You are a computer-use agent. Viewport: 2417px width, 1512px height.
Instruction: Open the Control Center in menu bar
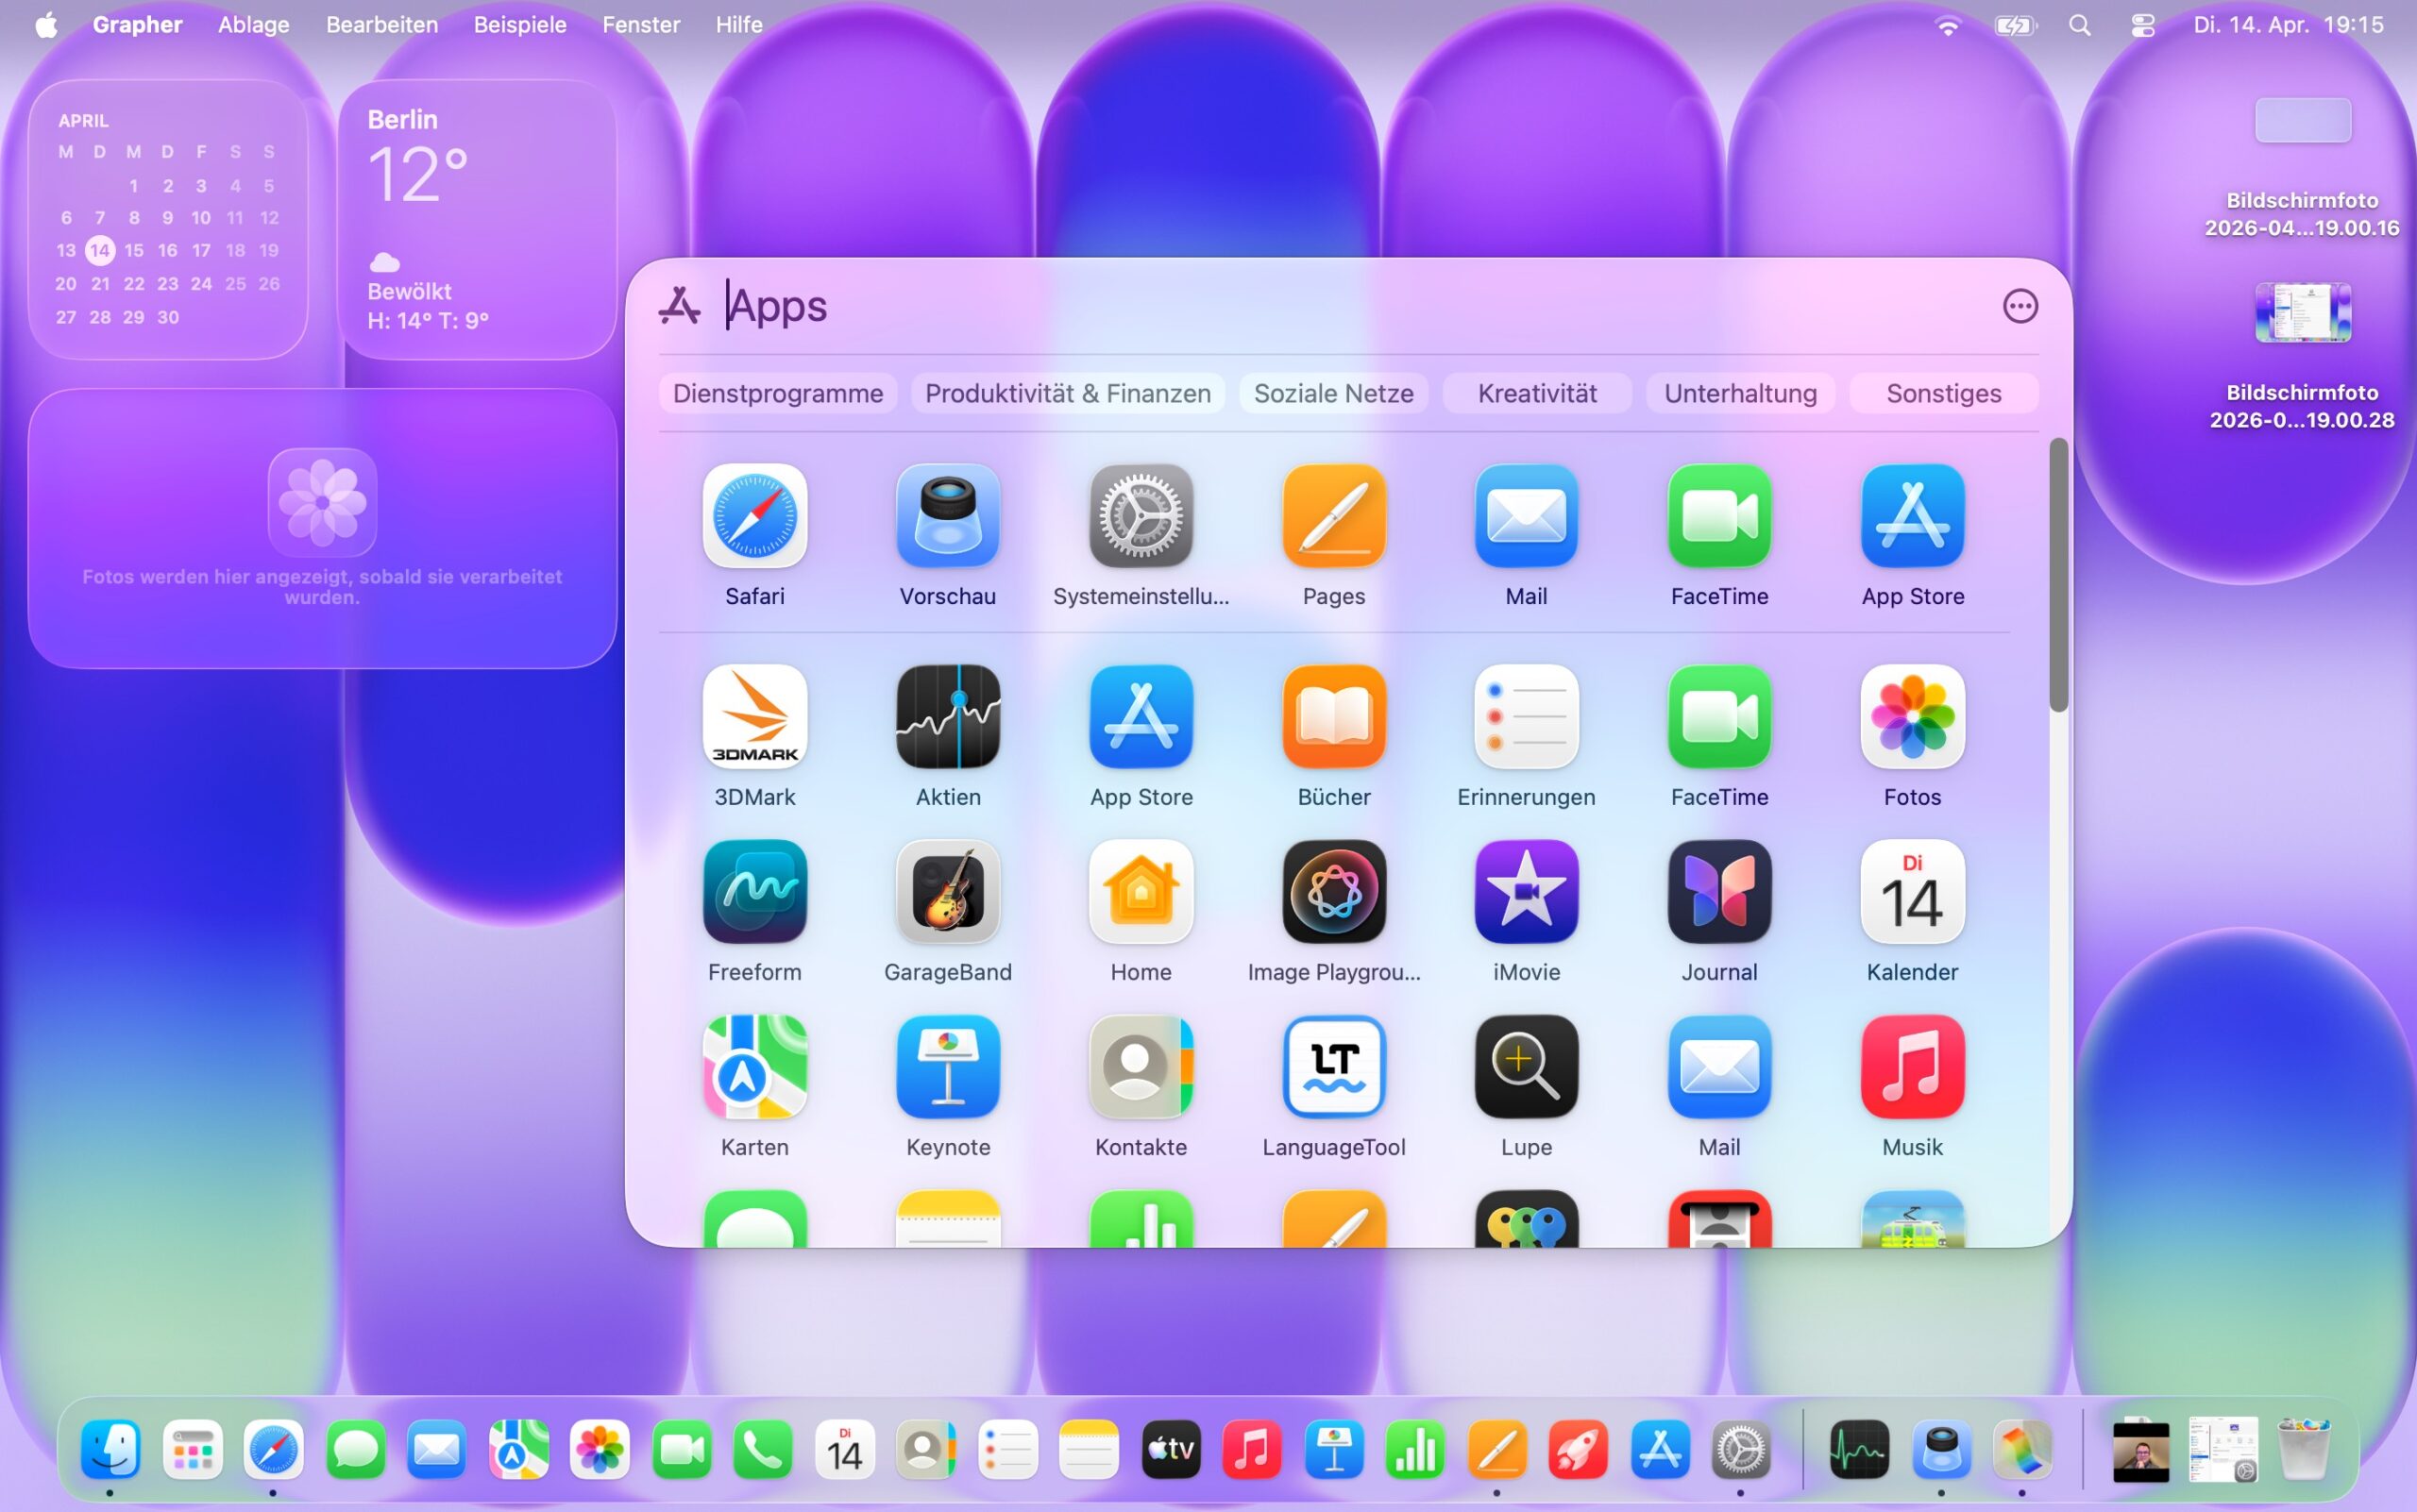pos(2142,25)
